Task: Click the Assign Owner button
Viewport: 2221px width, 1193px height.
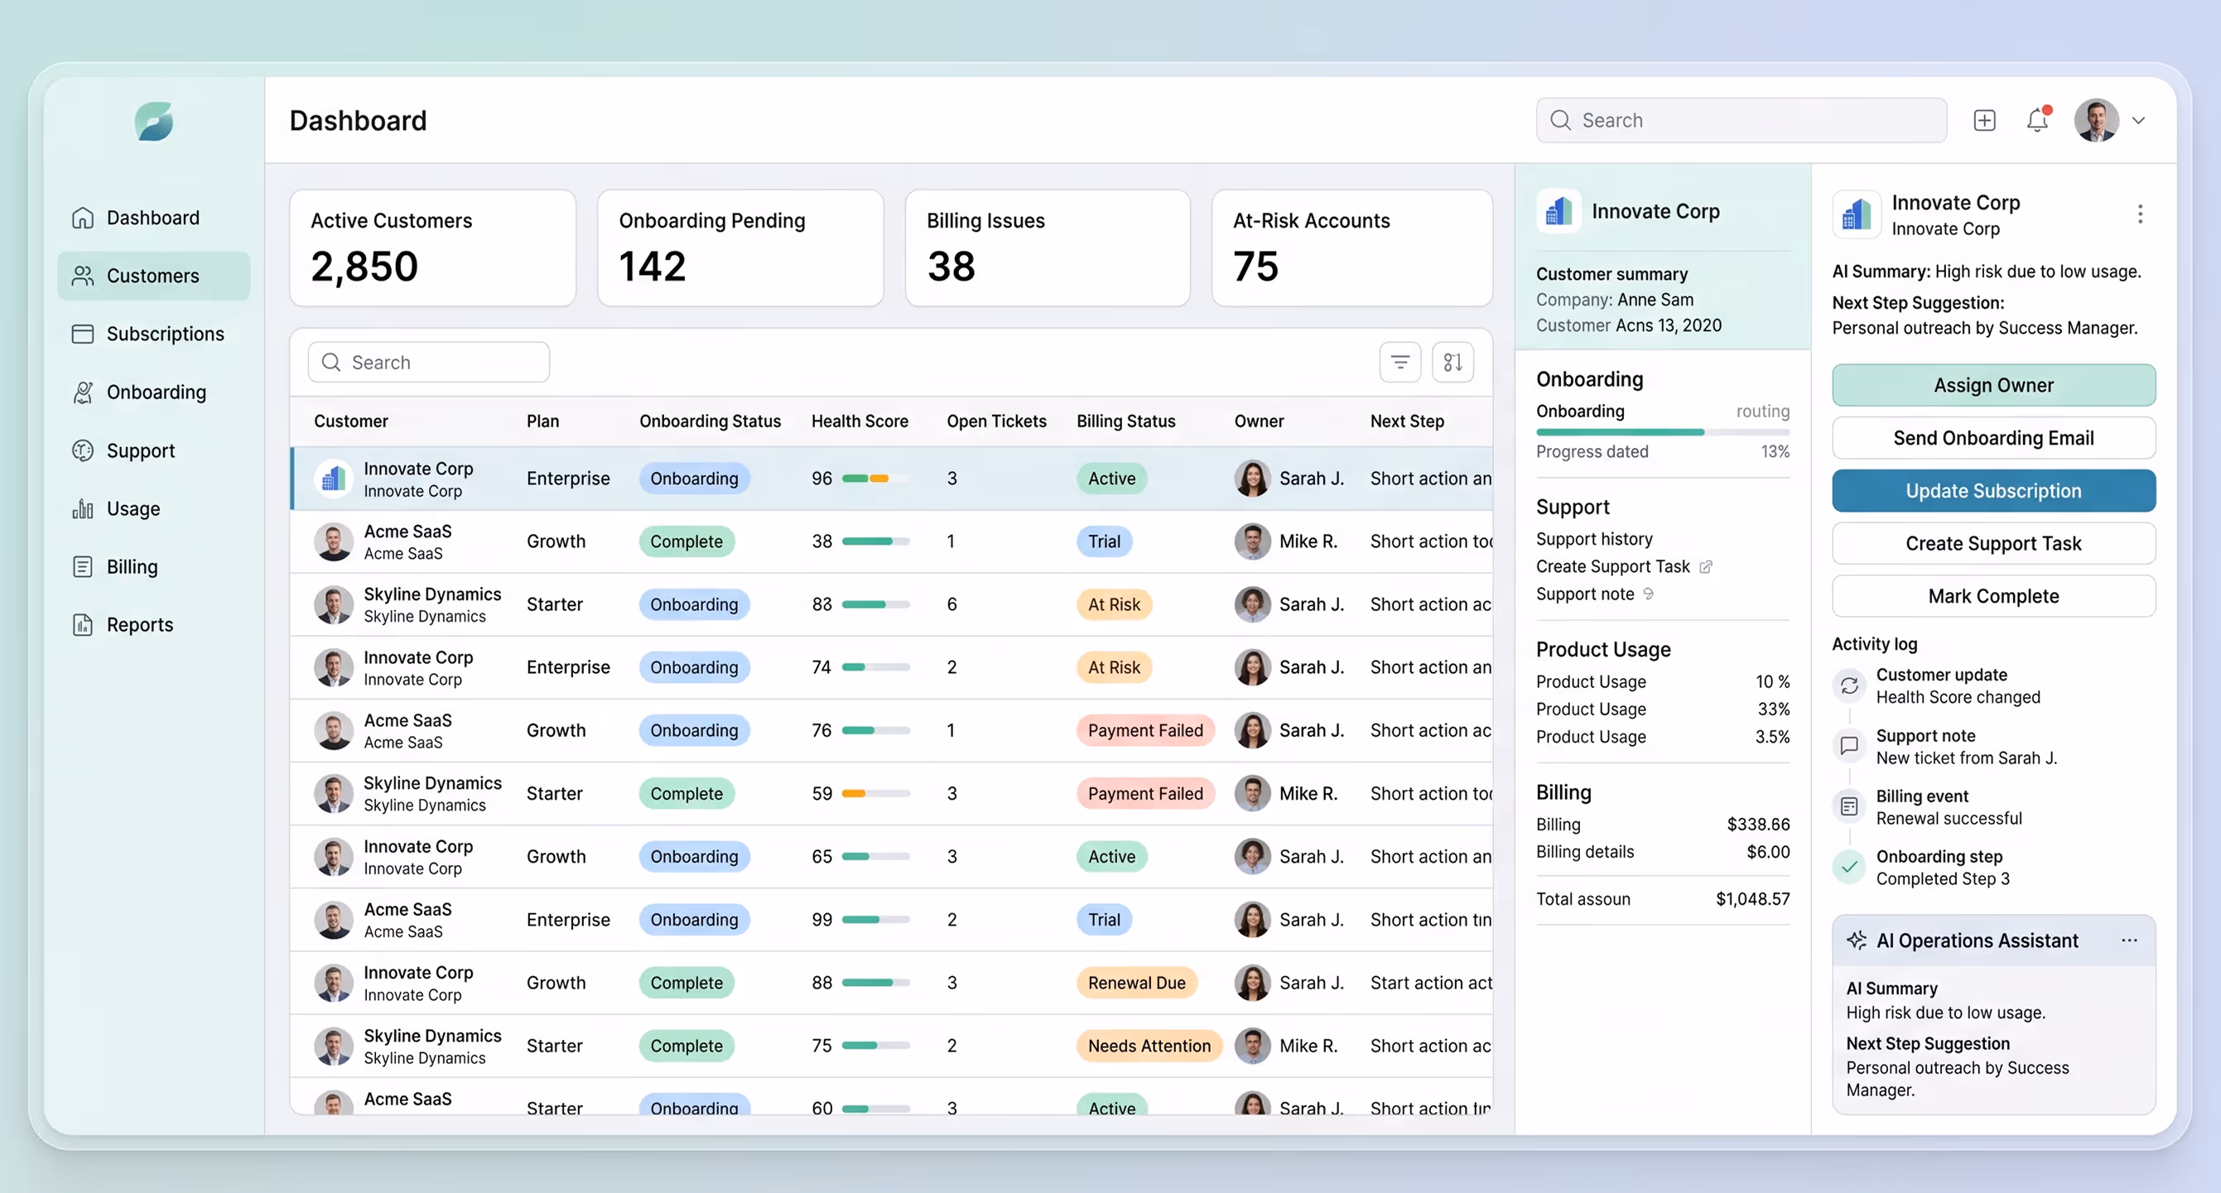Action: point(1993,385)
